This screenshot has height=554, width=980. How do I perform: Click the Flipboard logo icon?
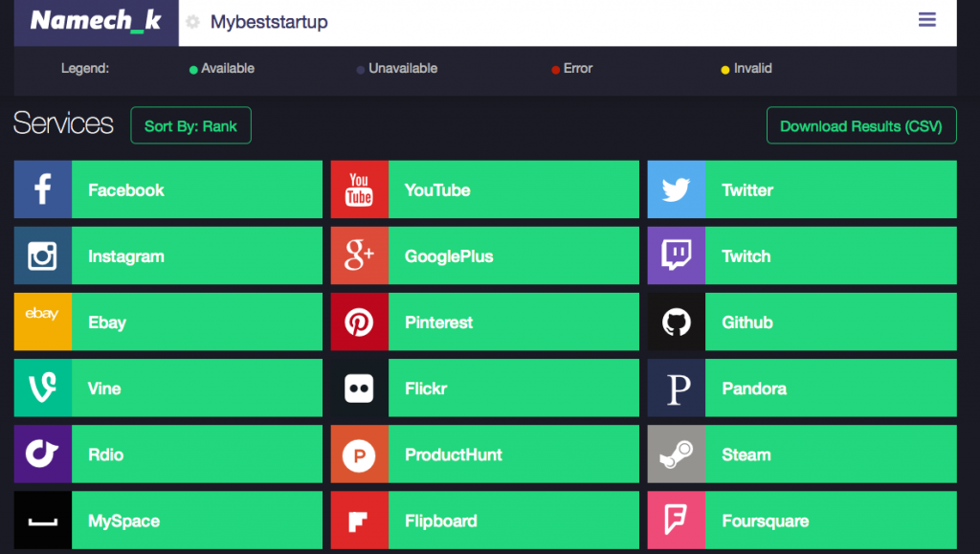pyautogui.click(x=360, y=521)
